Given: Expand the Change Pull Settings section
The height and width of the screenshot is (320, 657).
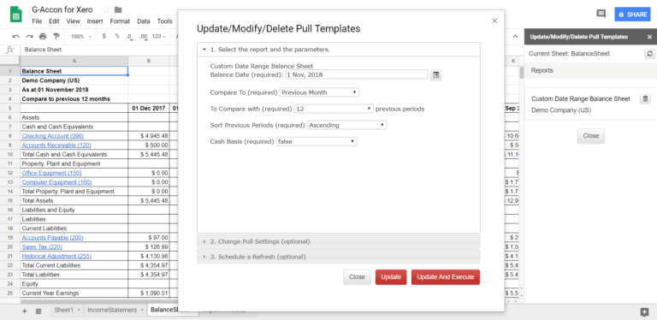Looking at the screenshot, I should tap(339, 241).
